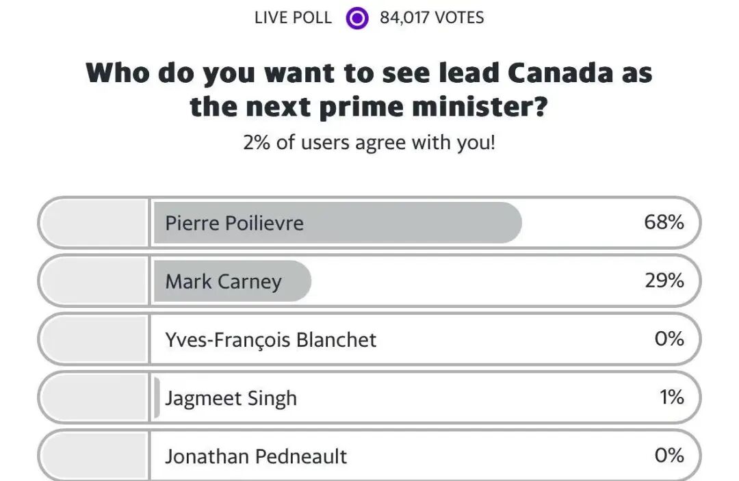
Task: Click Jagmeet Singh's 1% result value
Action: click(671, 397)
